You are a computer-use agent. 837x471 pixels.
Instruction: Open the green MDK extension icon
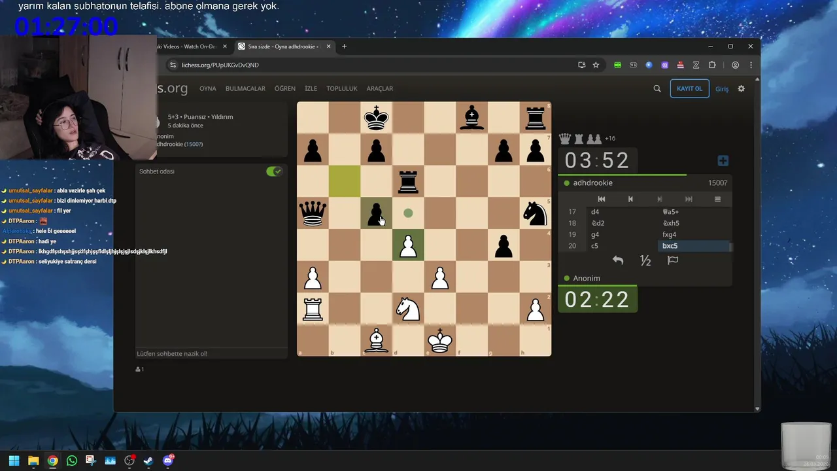coord(617,65)
